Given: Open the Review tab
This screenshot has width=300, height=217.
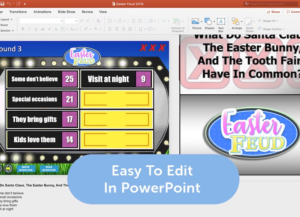Looking at the screenshot, I should point(87,12).
